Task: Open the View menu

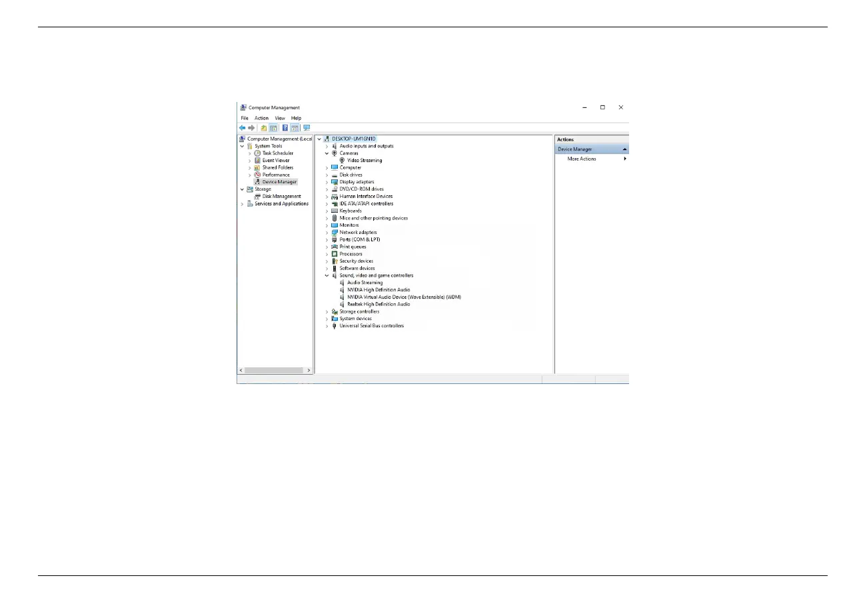Action: 280,118
